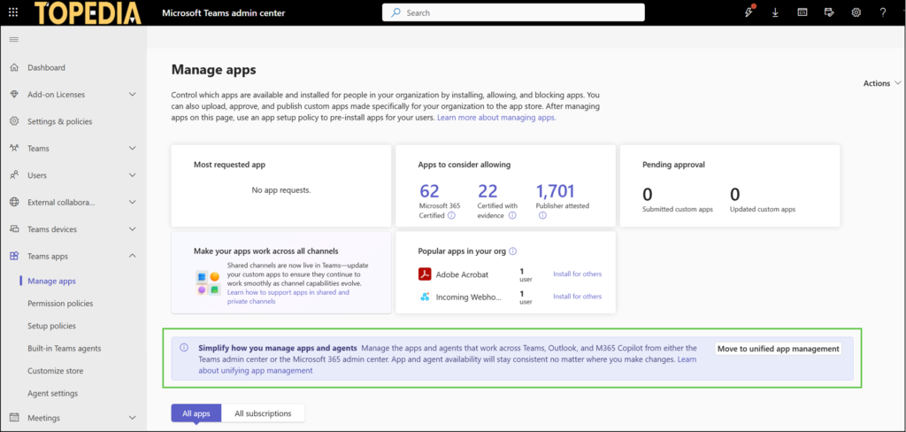This screenshot has width=906, height=432.
Task: Click the External collaboration globe icon
Action: 14,203
